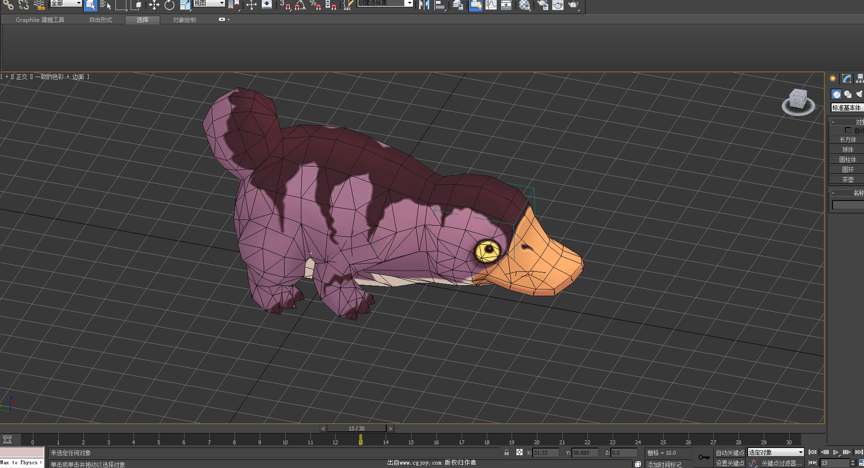Image resolution: width=864 pixels, height=468 pixels.
Task: Click the Select and Link chain icon
Action: pos(9,4)
